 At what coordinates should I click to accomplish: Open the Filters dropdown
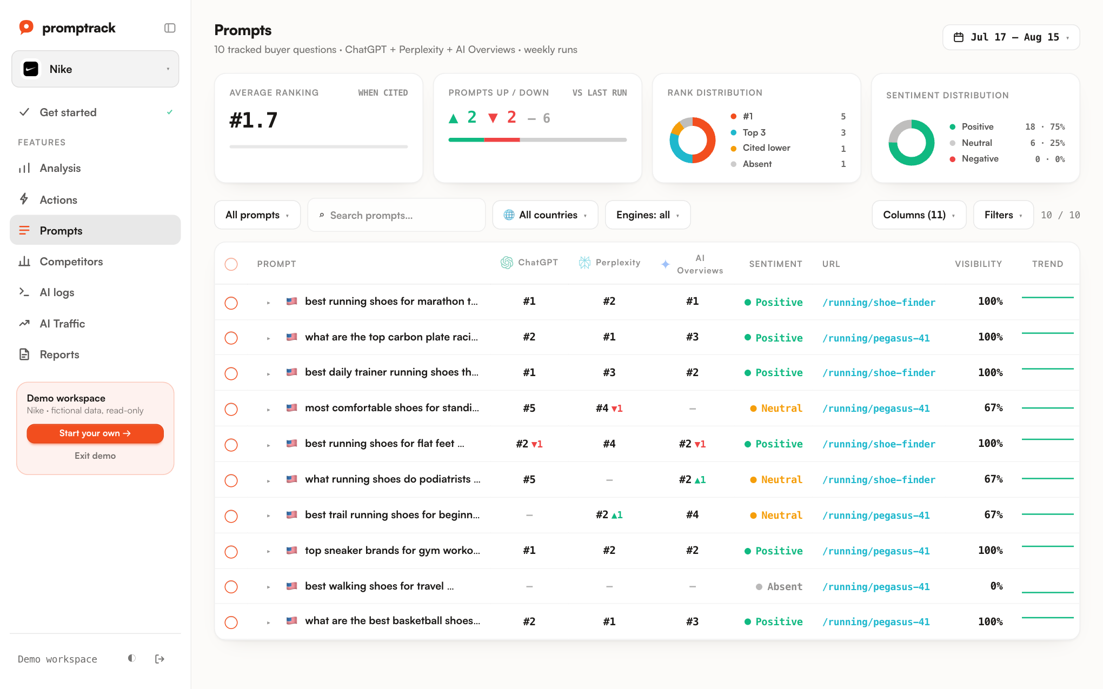click(x=1004, y=215)
